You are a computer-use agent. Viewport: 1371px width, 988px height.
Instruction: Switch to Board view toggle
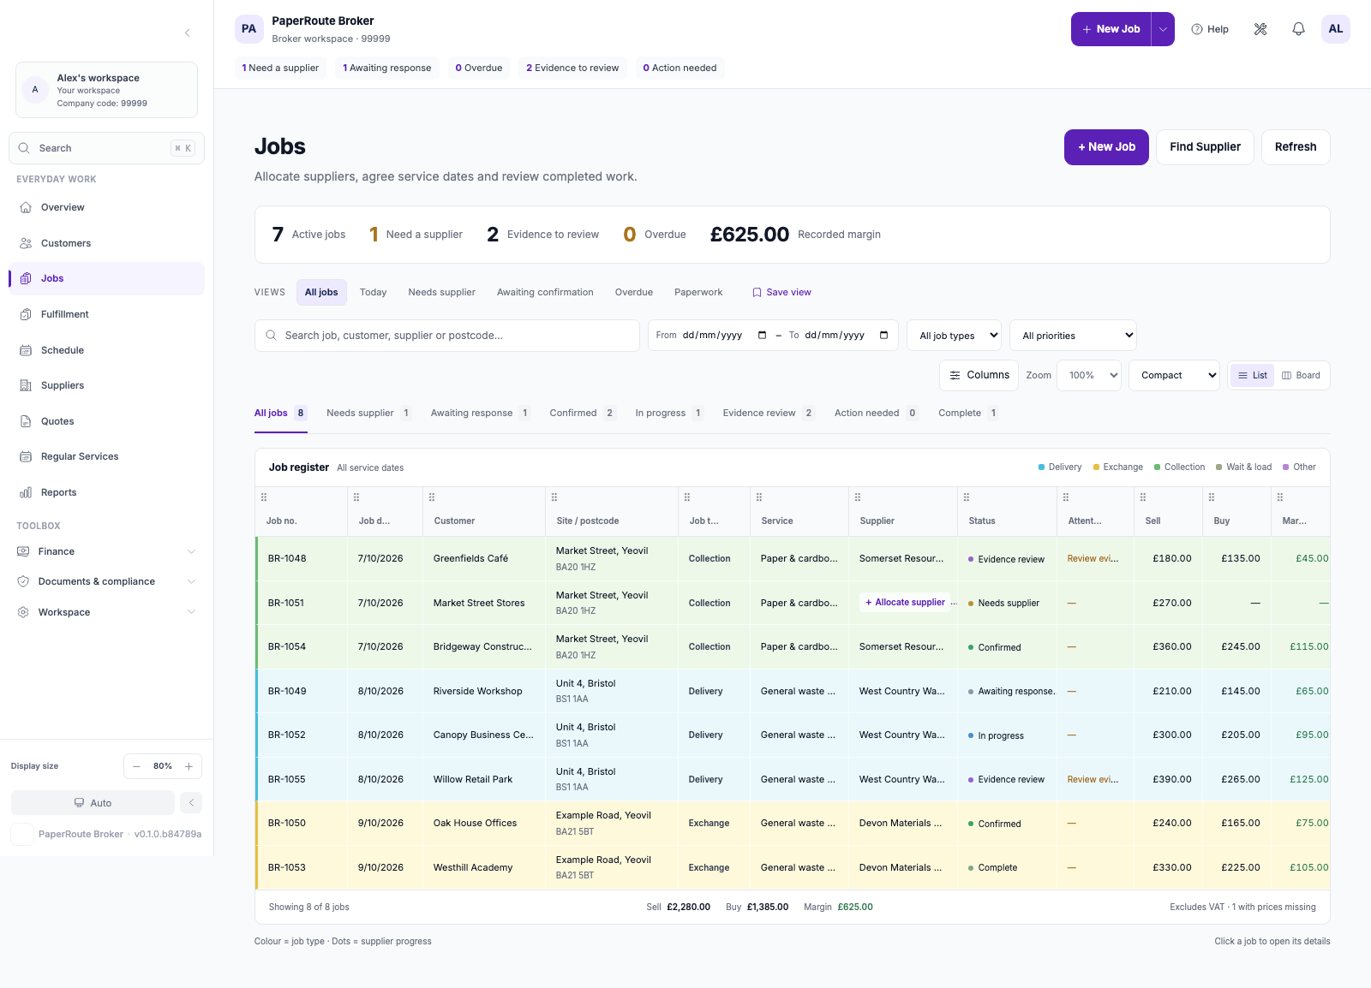[x=1301, y=376]
